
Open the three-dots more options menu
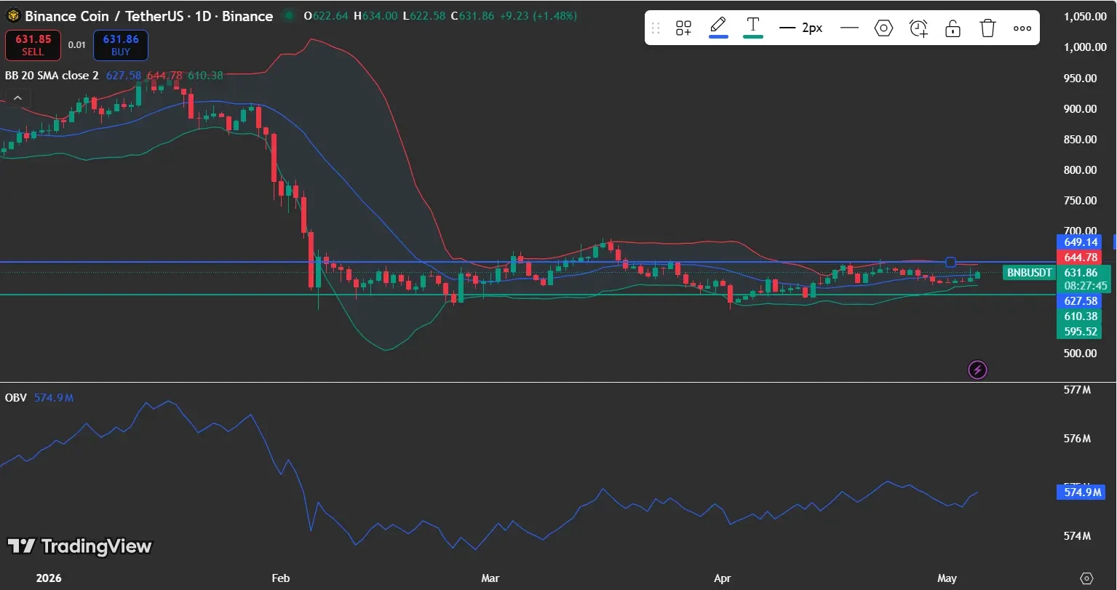coord(1022,28)
